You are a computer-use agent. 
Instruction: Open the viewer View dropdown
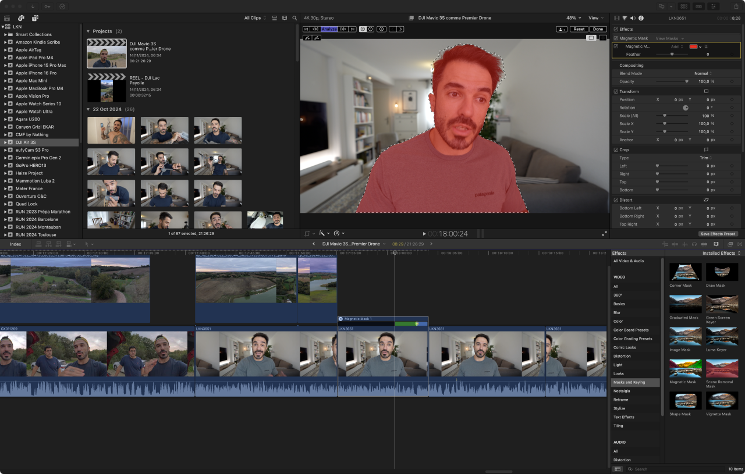(595, 18)
